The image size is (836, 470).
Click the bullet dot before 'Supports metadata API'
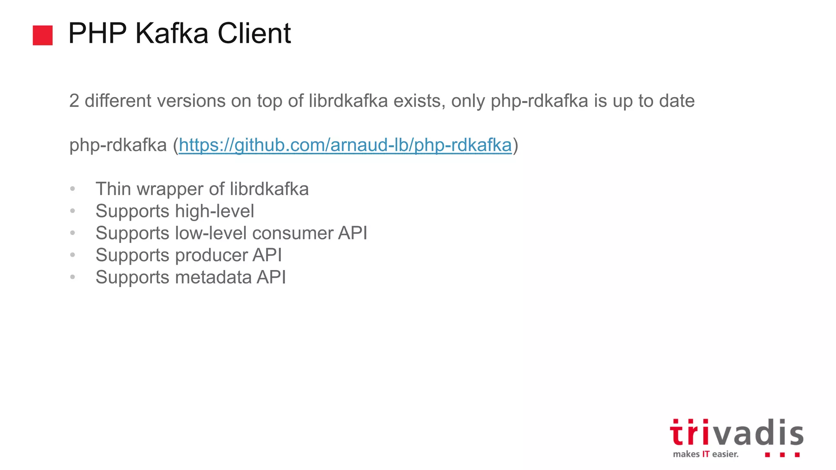[x=73, y=277]
